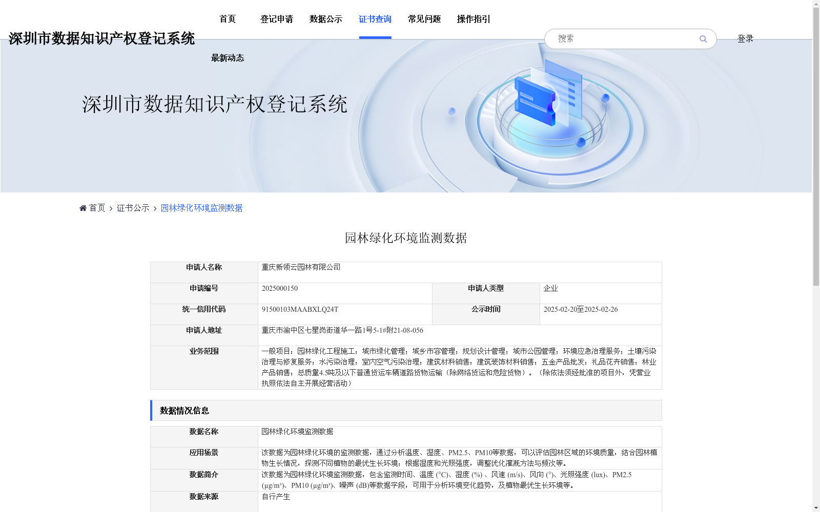The image size is (820, 512).
Task: Select application number 2025000150
Action: tap(280, 288)
